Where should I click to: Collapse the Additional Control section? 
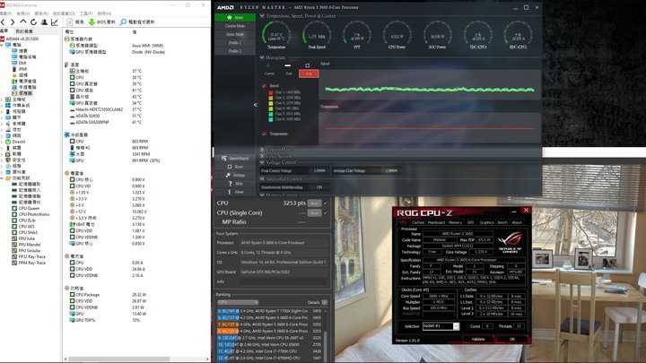click(x=262, y=179)
